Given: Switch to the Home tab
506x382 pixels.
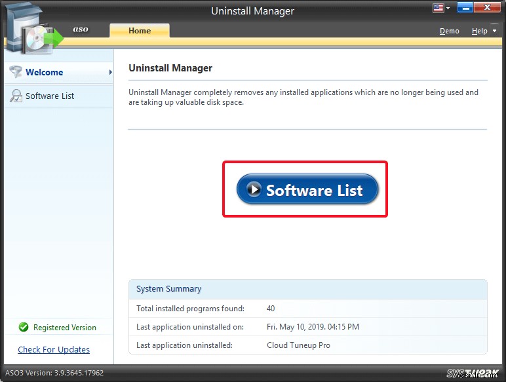Looking at the screenshot, I should 140,31.
